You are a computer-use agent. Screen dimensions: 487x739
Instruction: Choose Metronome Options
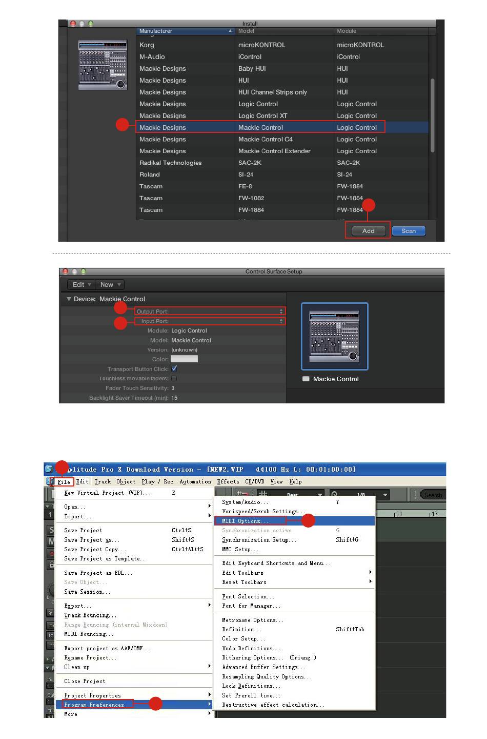(x=295, y=620)
